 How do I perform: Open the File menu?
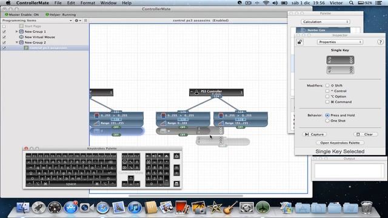tap(58, 3)
